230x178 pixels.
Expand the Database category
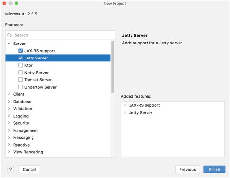click(x=9, y=101)
